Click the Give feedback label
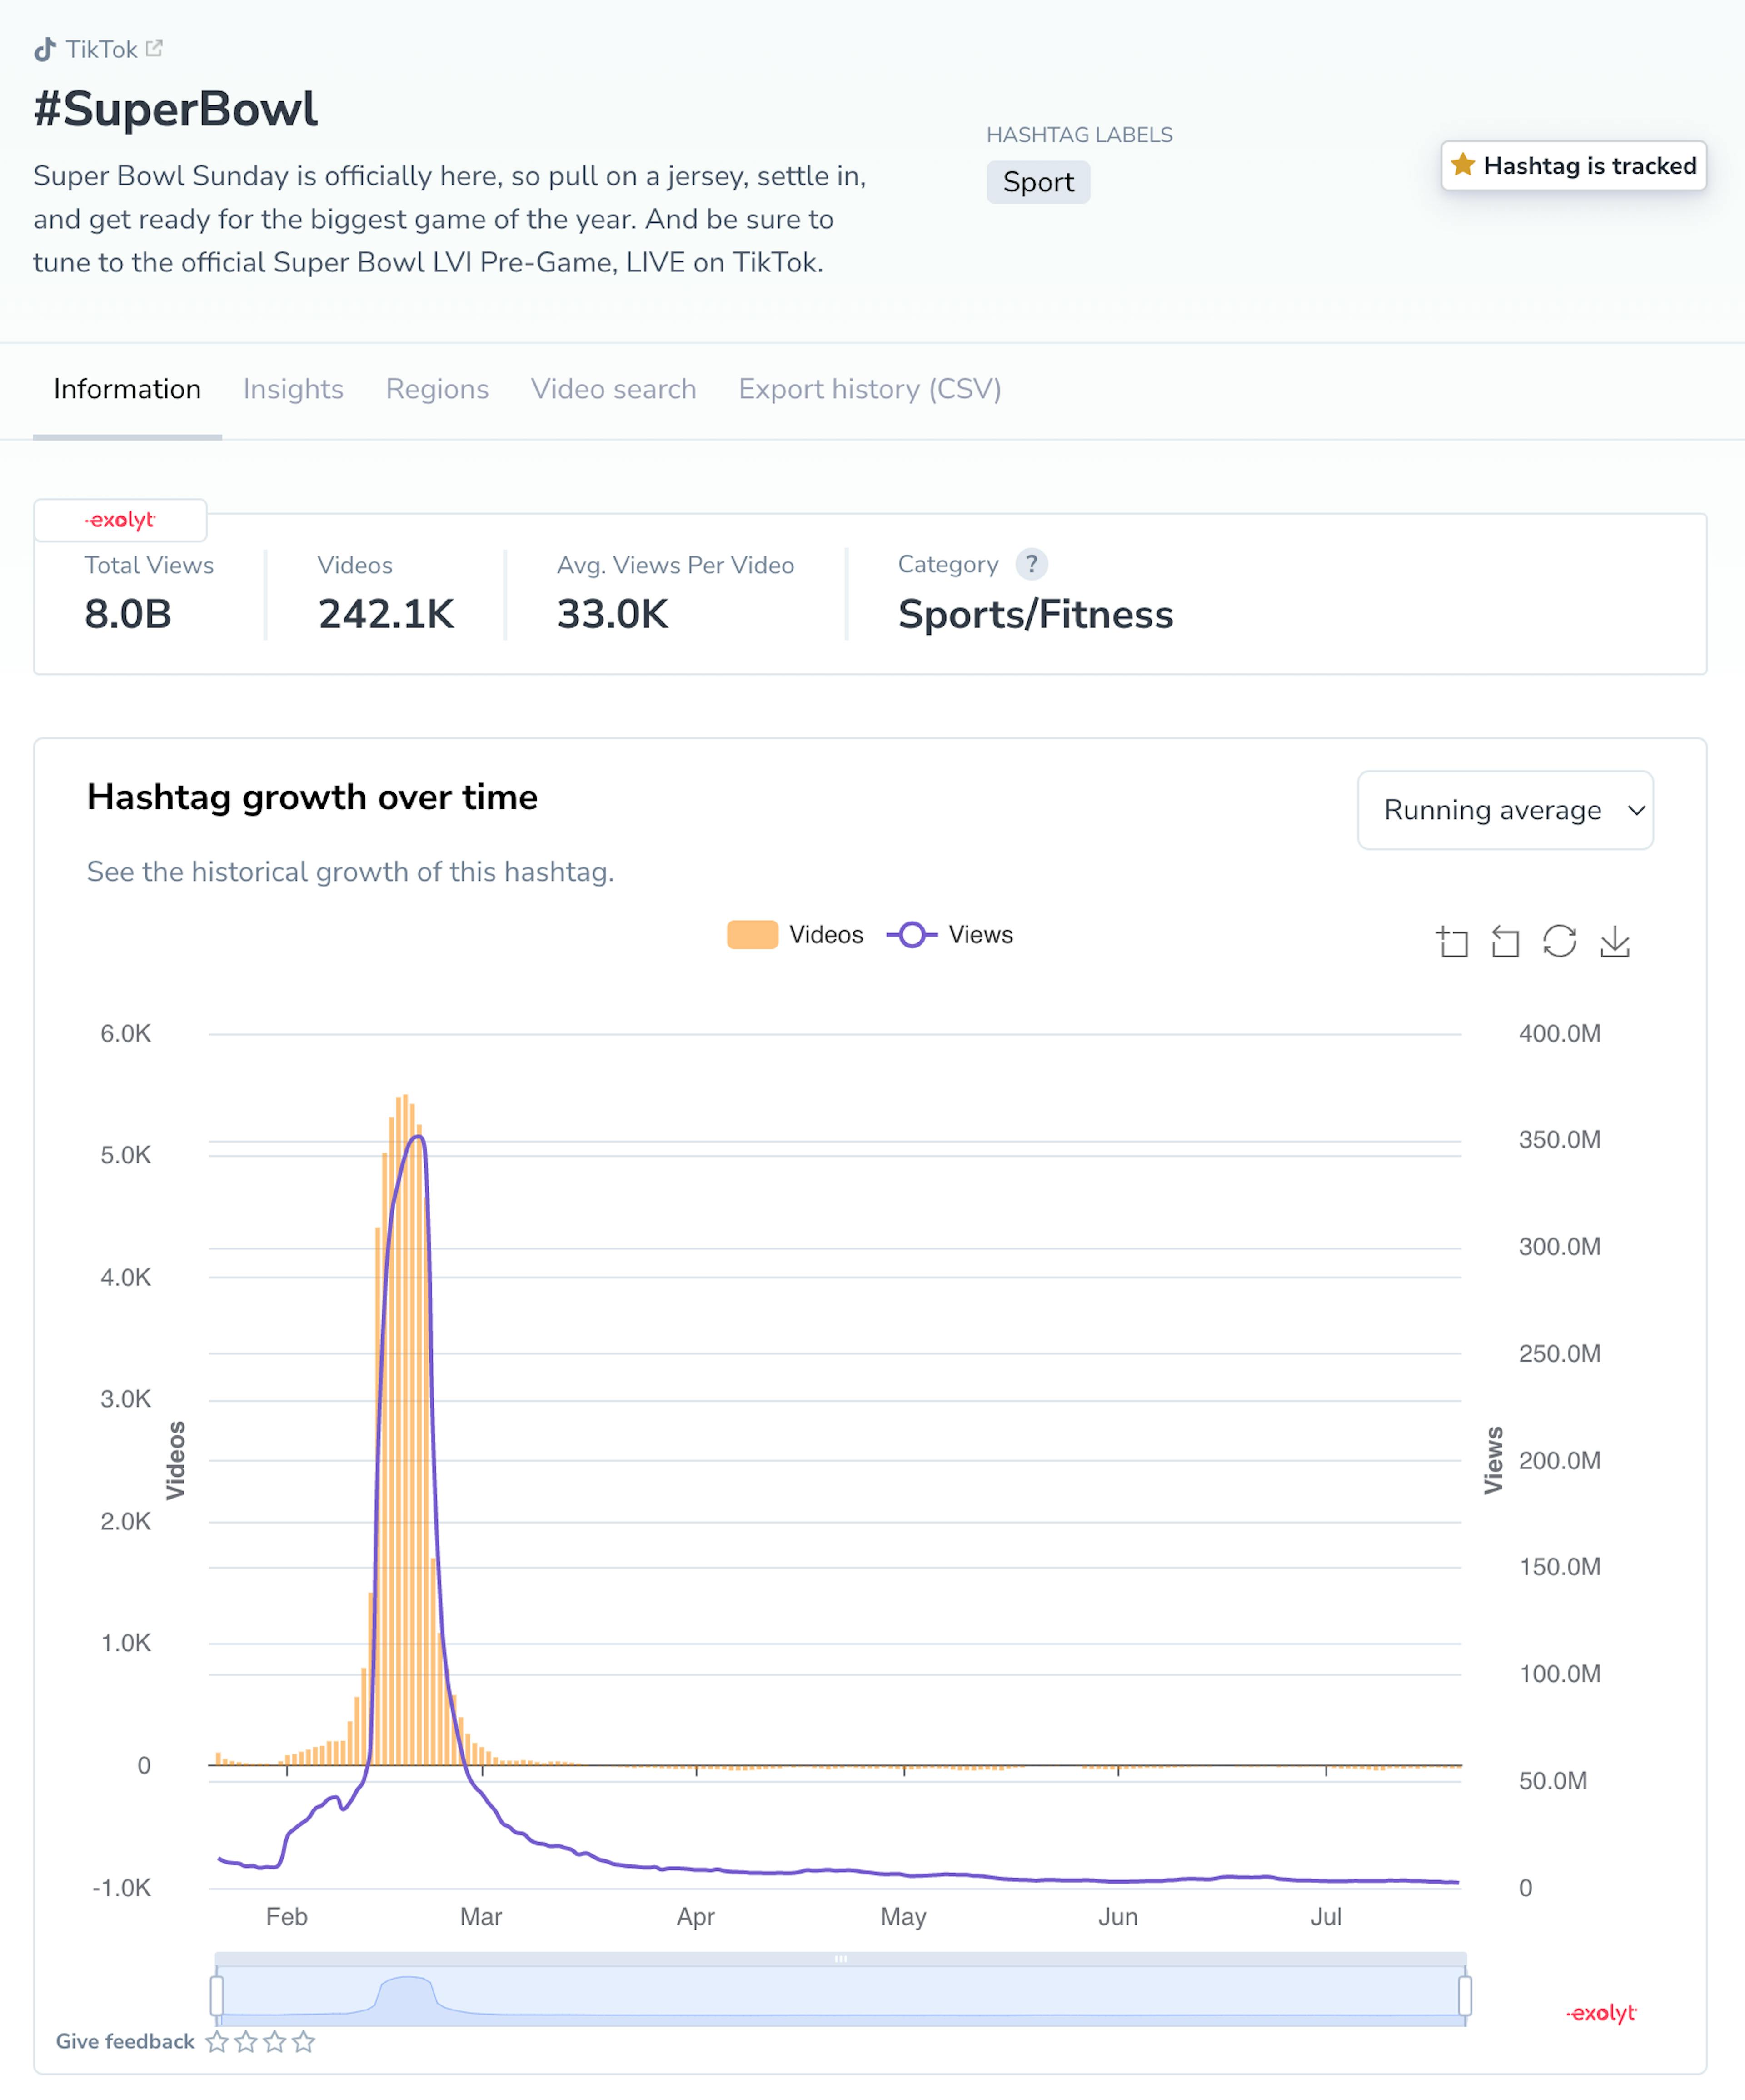 [x=125, y=2041]
